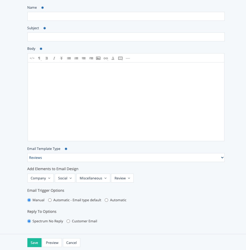Image resolution: width=246 pixels, height=250 pixels.
Task: Click the Save button
Action: 34,243
